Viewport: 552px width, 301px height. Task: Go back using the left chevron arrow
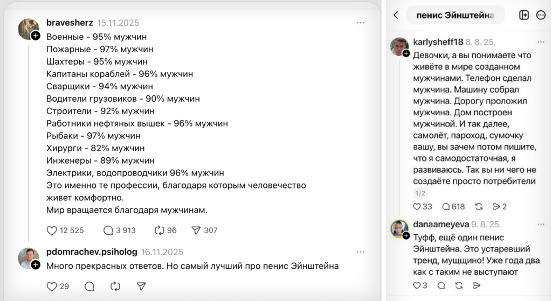tap(396, 15)
